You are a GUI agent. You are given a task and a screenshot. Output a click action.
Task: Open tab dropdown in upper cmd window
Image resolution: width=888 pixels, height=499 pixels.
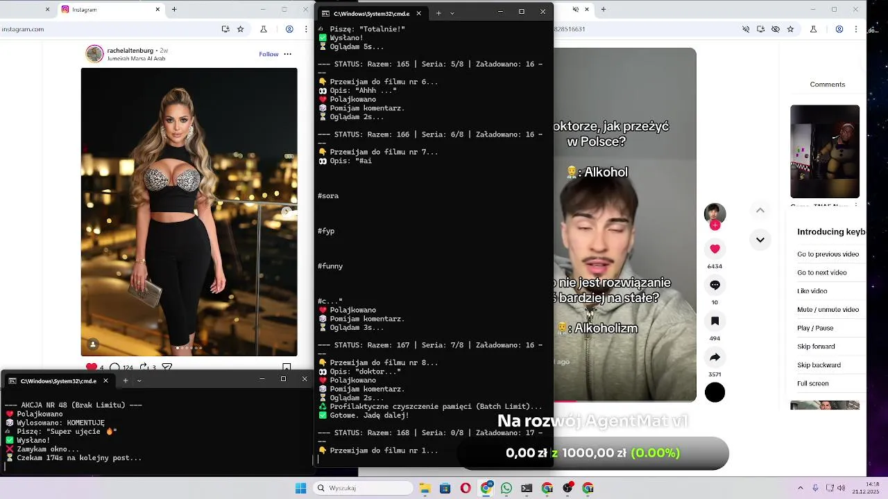coord(452,13)
